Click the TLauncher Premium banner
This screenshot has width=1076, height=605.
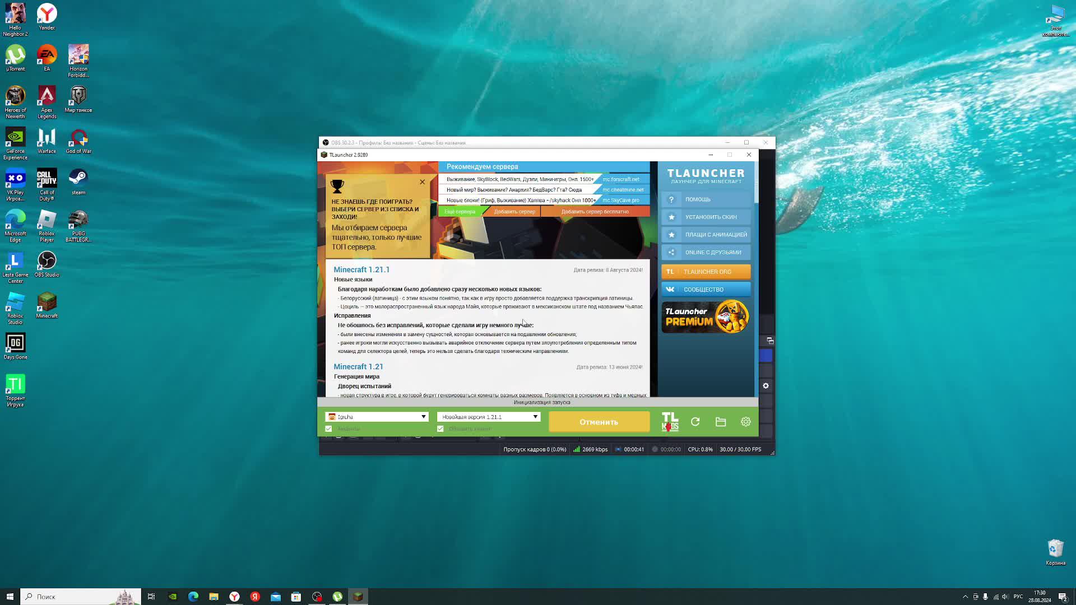706,317
